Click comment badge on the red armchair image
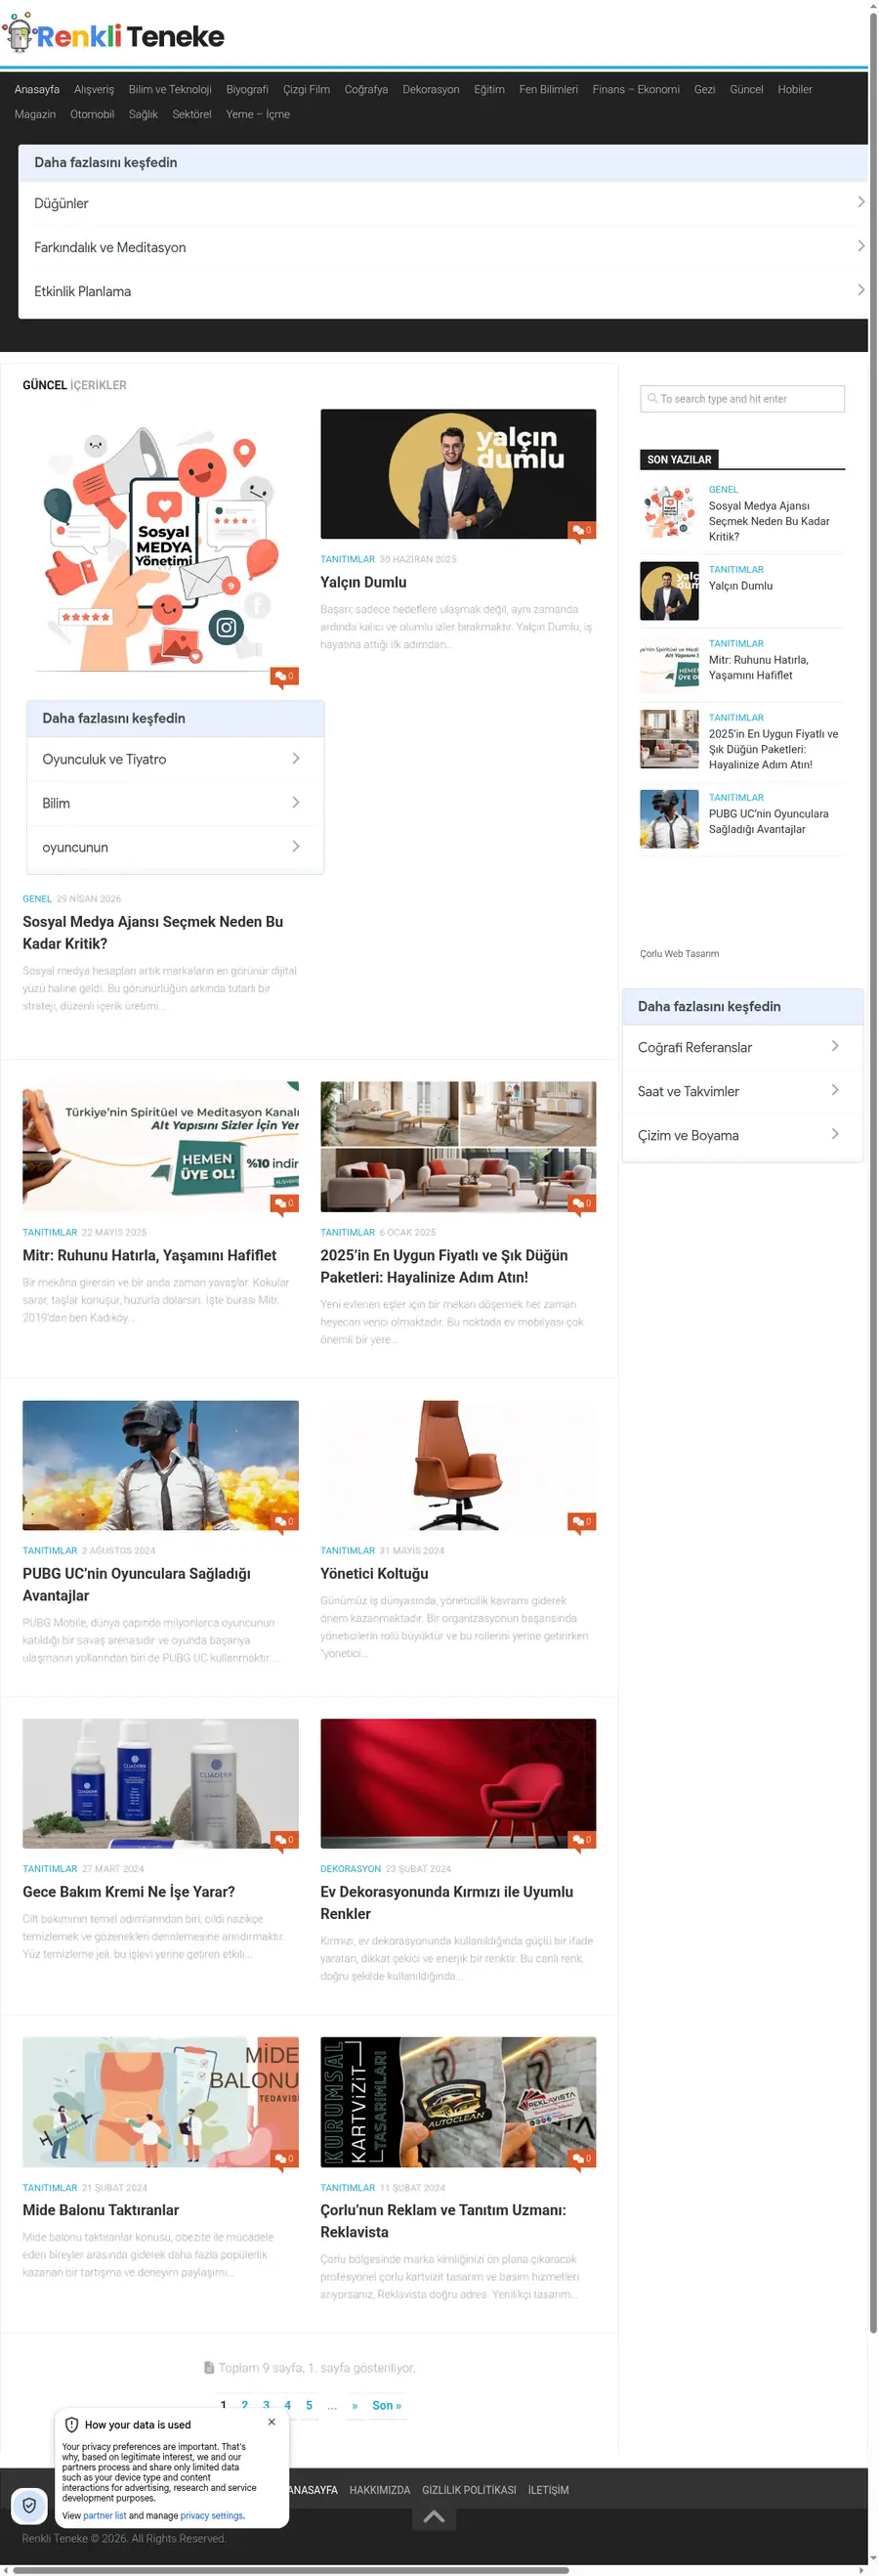This screenshot has height=2576, width=879. (581, 1839)
